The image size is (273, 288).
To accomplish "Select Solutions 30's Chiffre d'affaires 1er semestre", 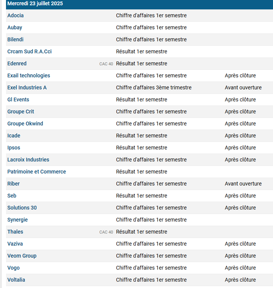I will 151,208.
